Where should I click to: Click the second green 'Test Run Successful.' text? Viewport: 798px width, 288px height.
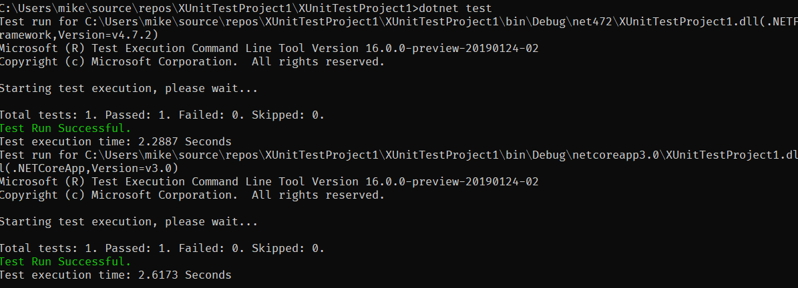coord(65,261)
